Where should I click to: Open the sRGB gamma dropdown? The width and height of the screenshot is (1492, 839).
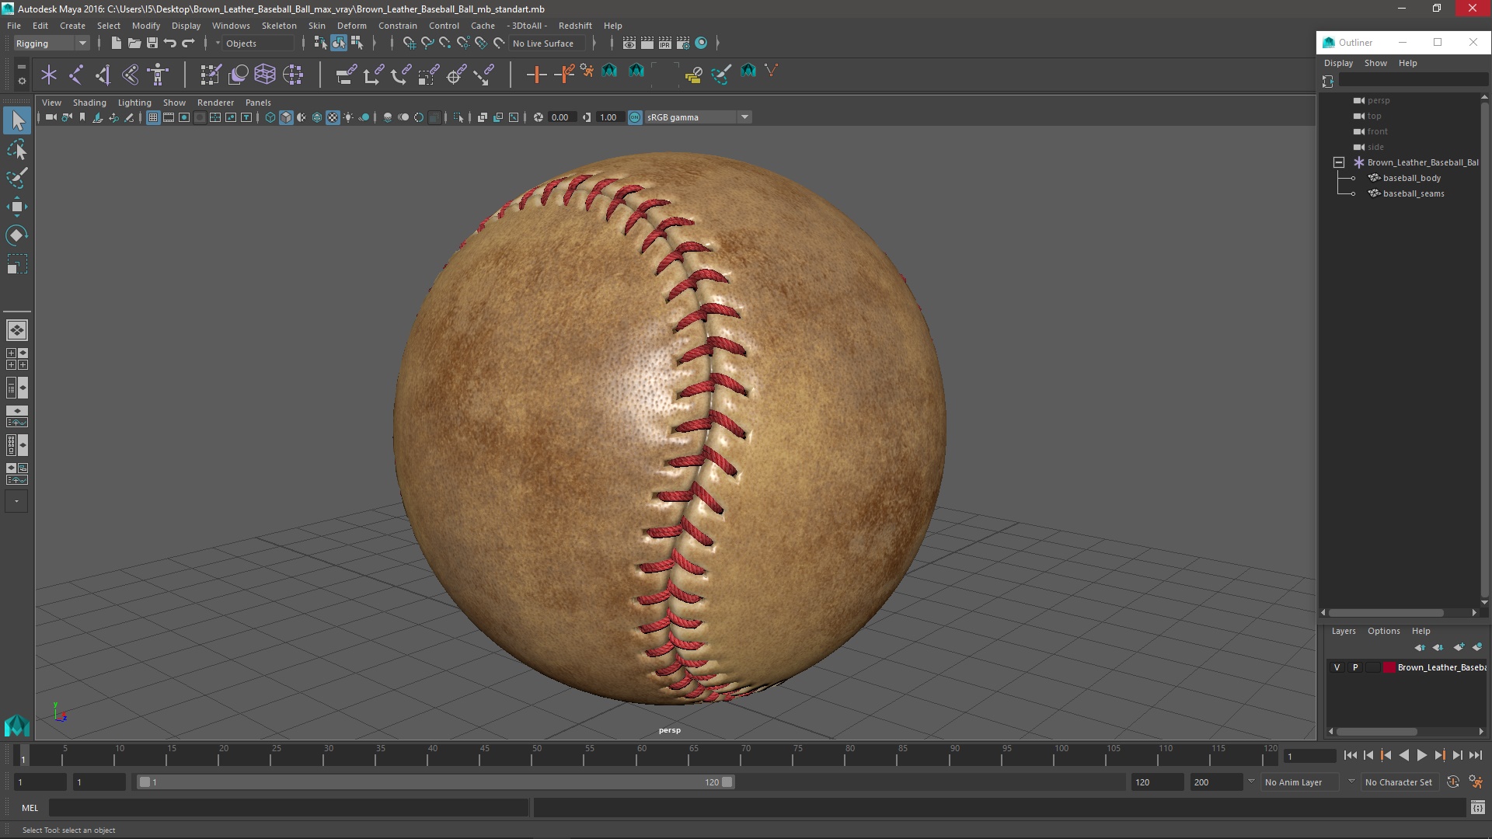pyautogui.click(x=744, y=117)
